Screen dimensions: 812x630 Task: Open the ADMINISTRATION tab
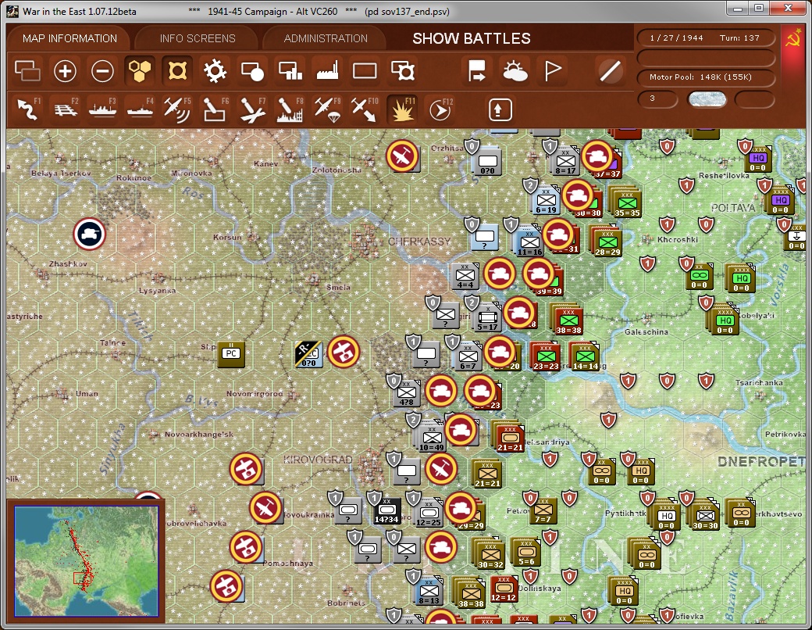coord(326,38)
